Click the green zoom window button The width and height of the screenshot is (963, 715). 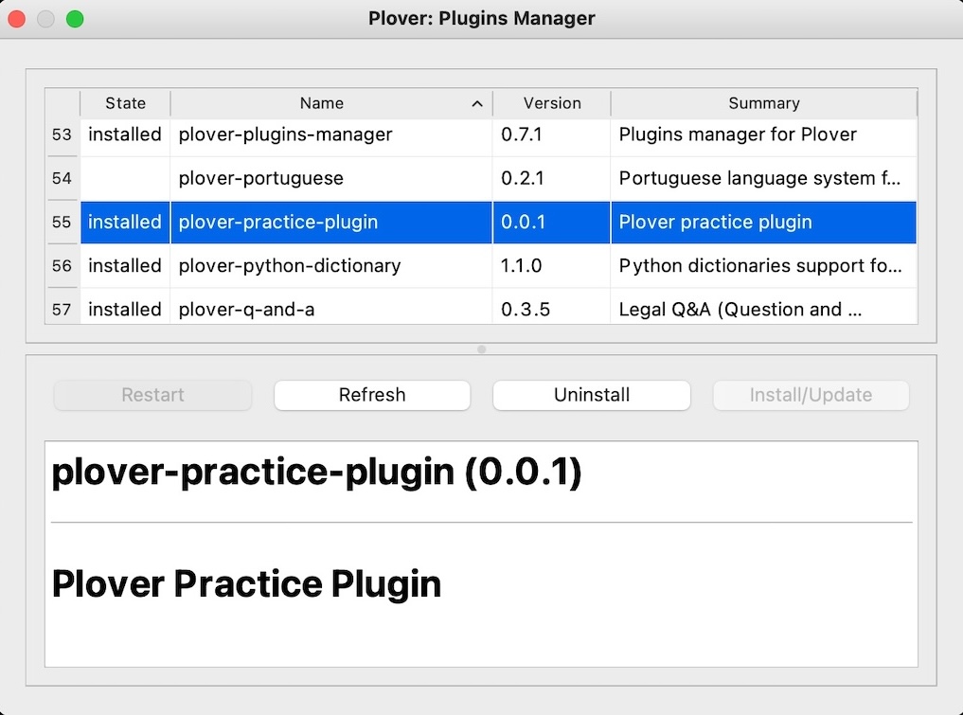pos(75,19)
